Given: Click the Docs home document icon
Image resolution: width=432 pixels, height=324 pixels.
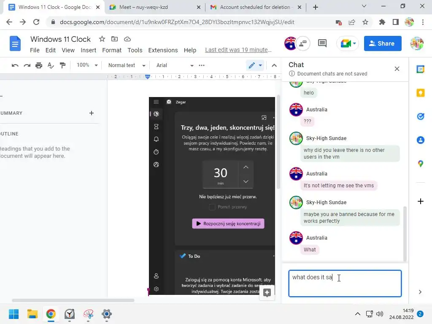Looking at the screenshot, I should pyautogui.click(x=15, y=43).
